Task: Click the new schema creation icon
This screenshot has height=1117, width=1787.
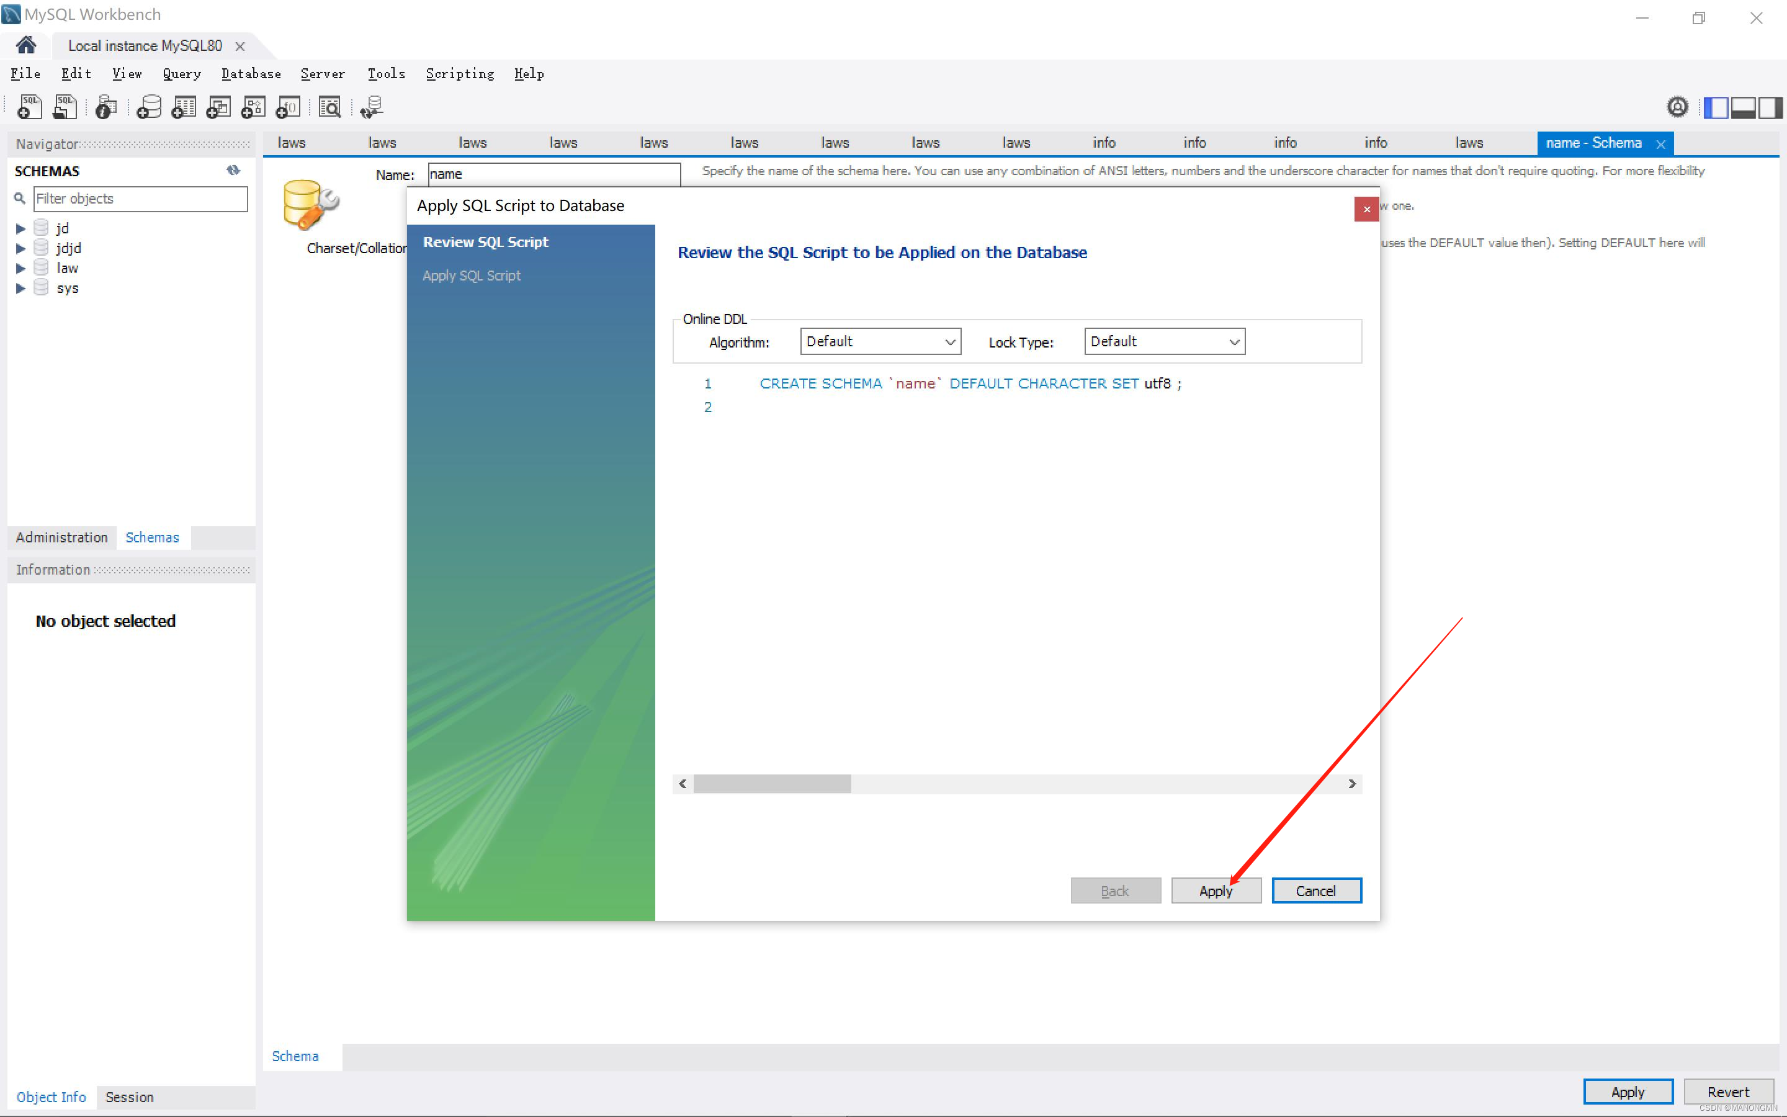Action: (146, 107)
